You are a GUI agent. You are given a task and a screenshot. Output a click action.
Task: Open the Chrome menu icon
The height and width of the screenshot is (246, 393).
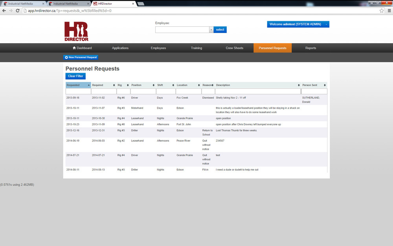tap(389, 11)
